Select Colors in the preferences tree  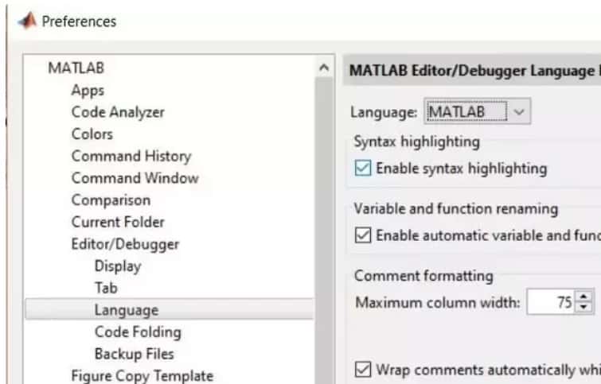pyautogui.click(x=92, y=134)
